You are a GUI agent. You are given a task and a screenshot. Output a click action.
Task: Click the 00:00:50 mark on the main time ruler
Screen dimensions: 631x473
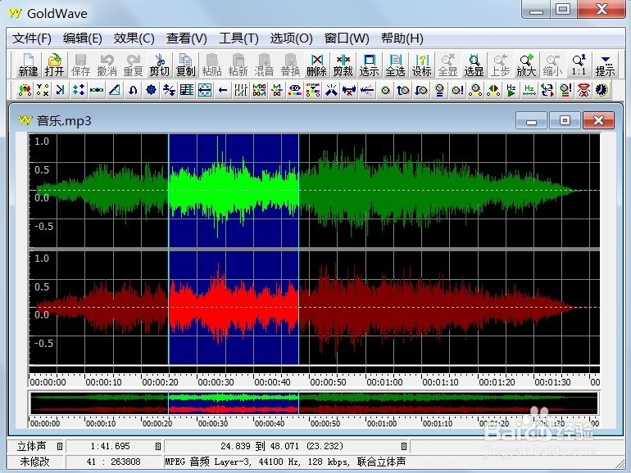coord(328,382)
